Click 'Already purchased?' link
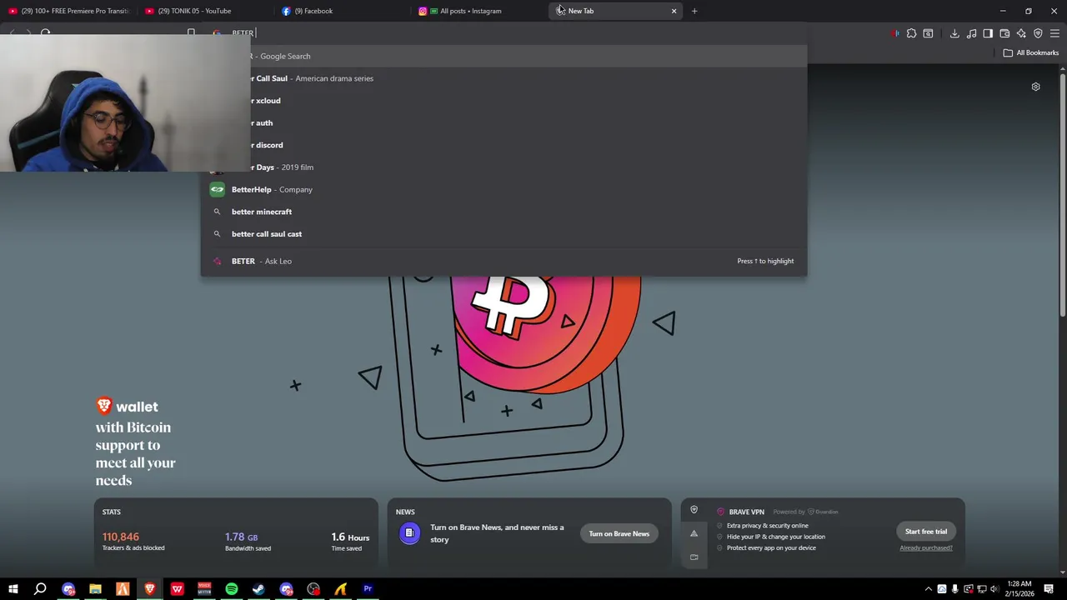The height and width of the screenshot is (600, 1067). [926, 547]
